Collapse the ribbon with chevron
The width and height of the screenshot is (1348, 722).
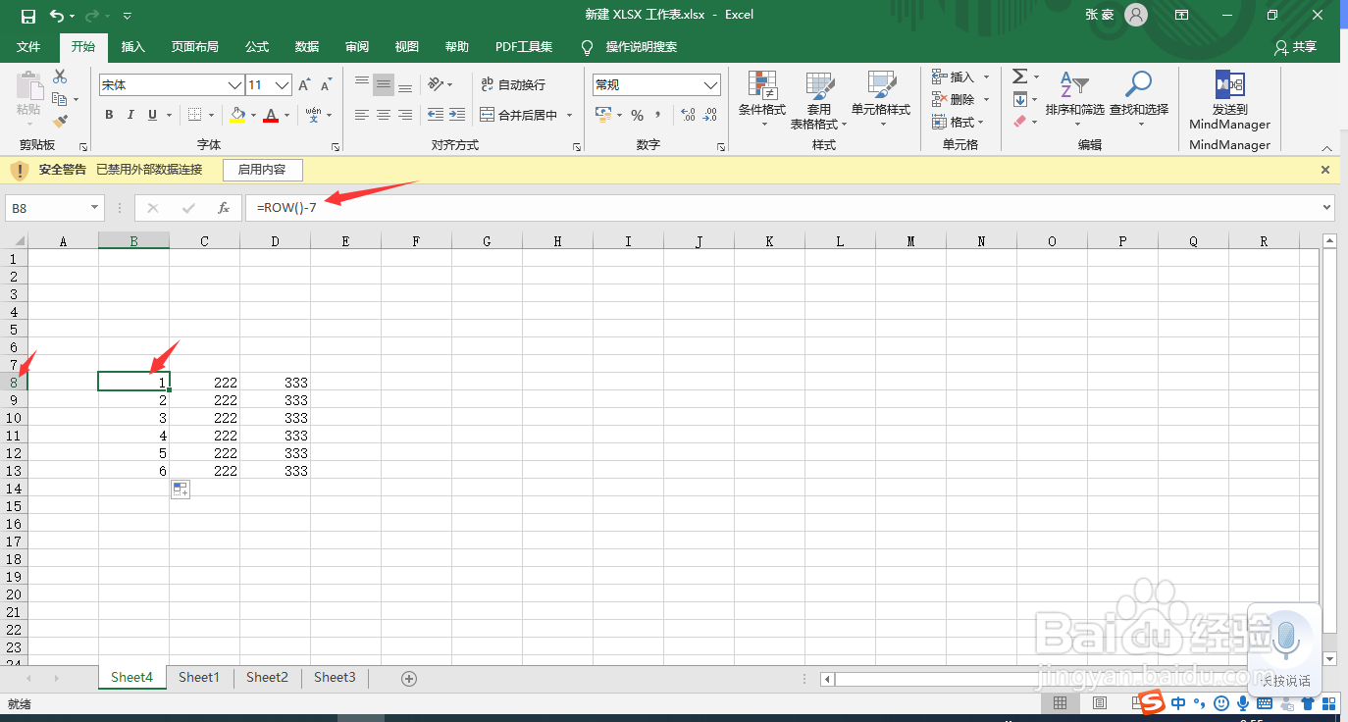1326,148
